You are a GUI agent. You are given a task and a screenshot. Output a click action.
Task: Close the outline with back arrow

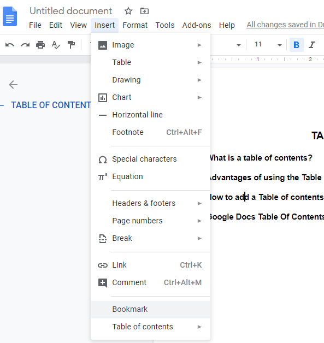[13, 85]
